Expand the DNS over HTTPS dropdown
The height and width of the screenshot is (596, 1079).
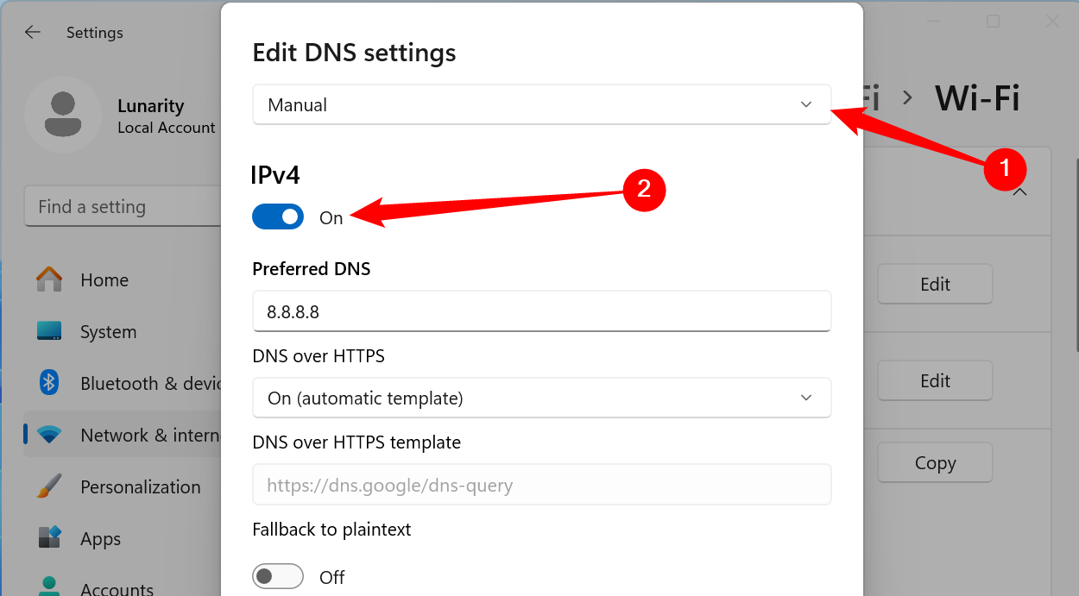541,398
